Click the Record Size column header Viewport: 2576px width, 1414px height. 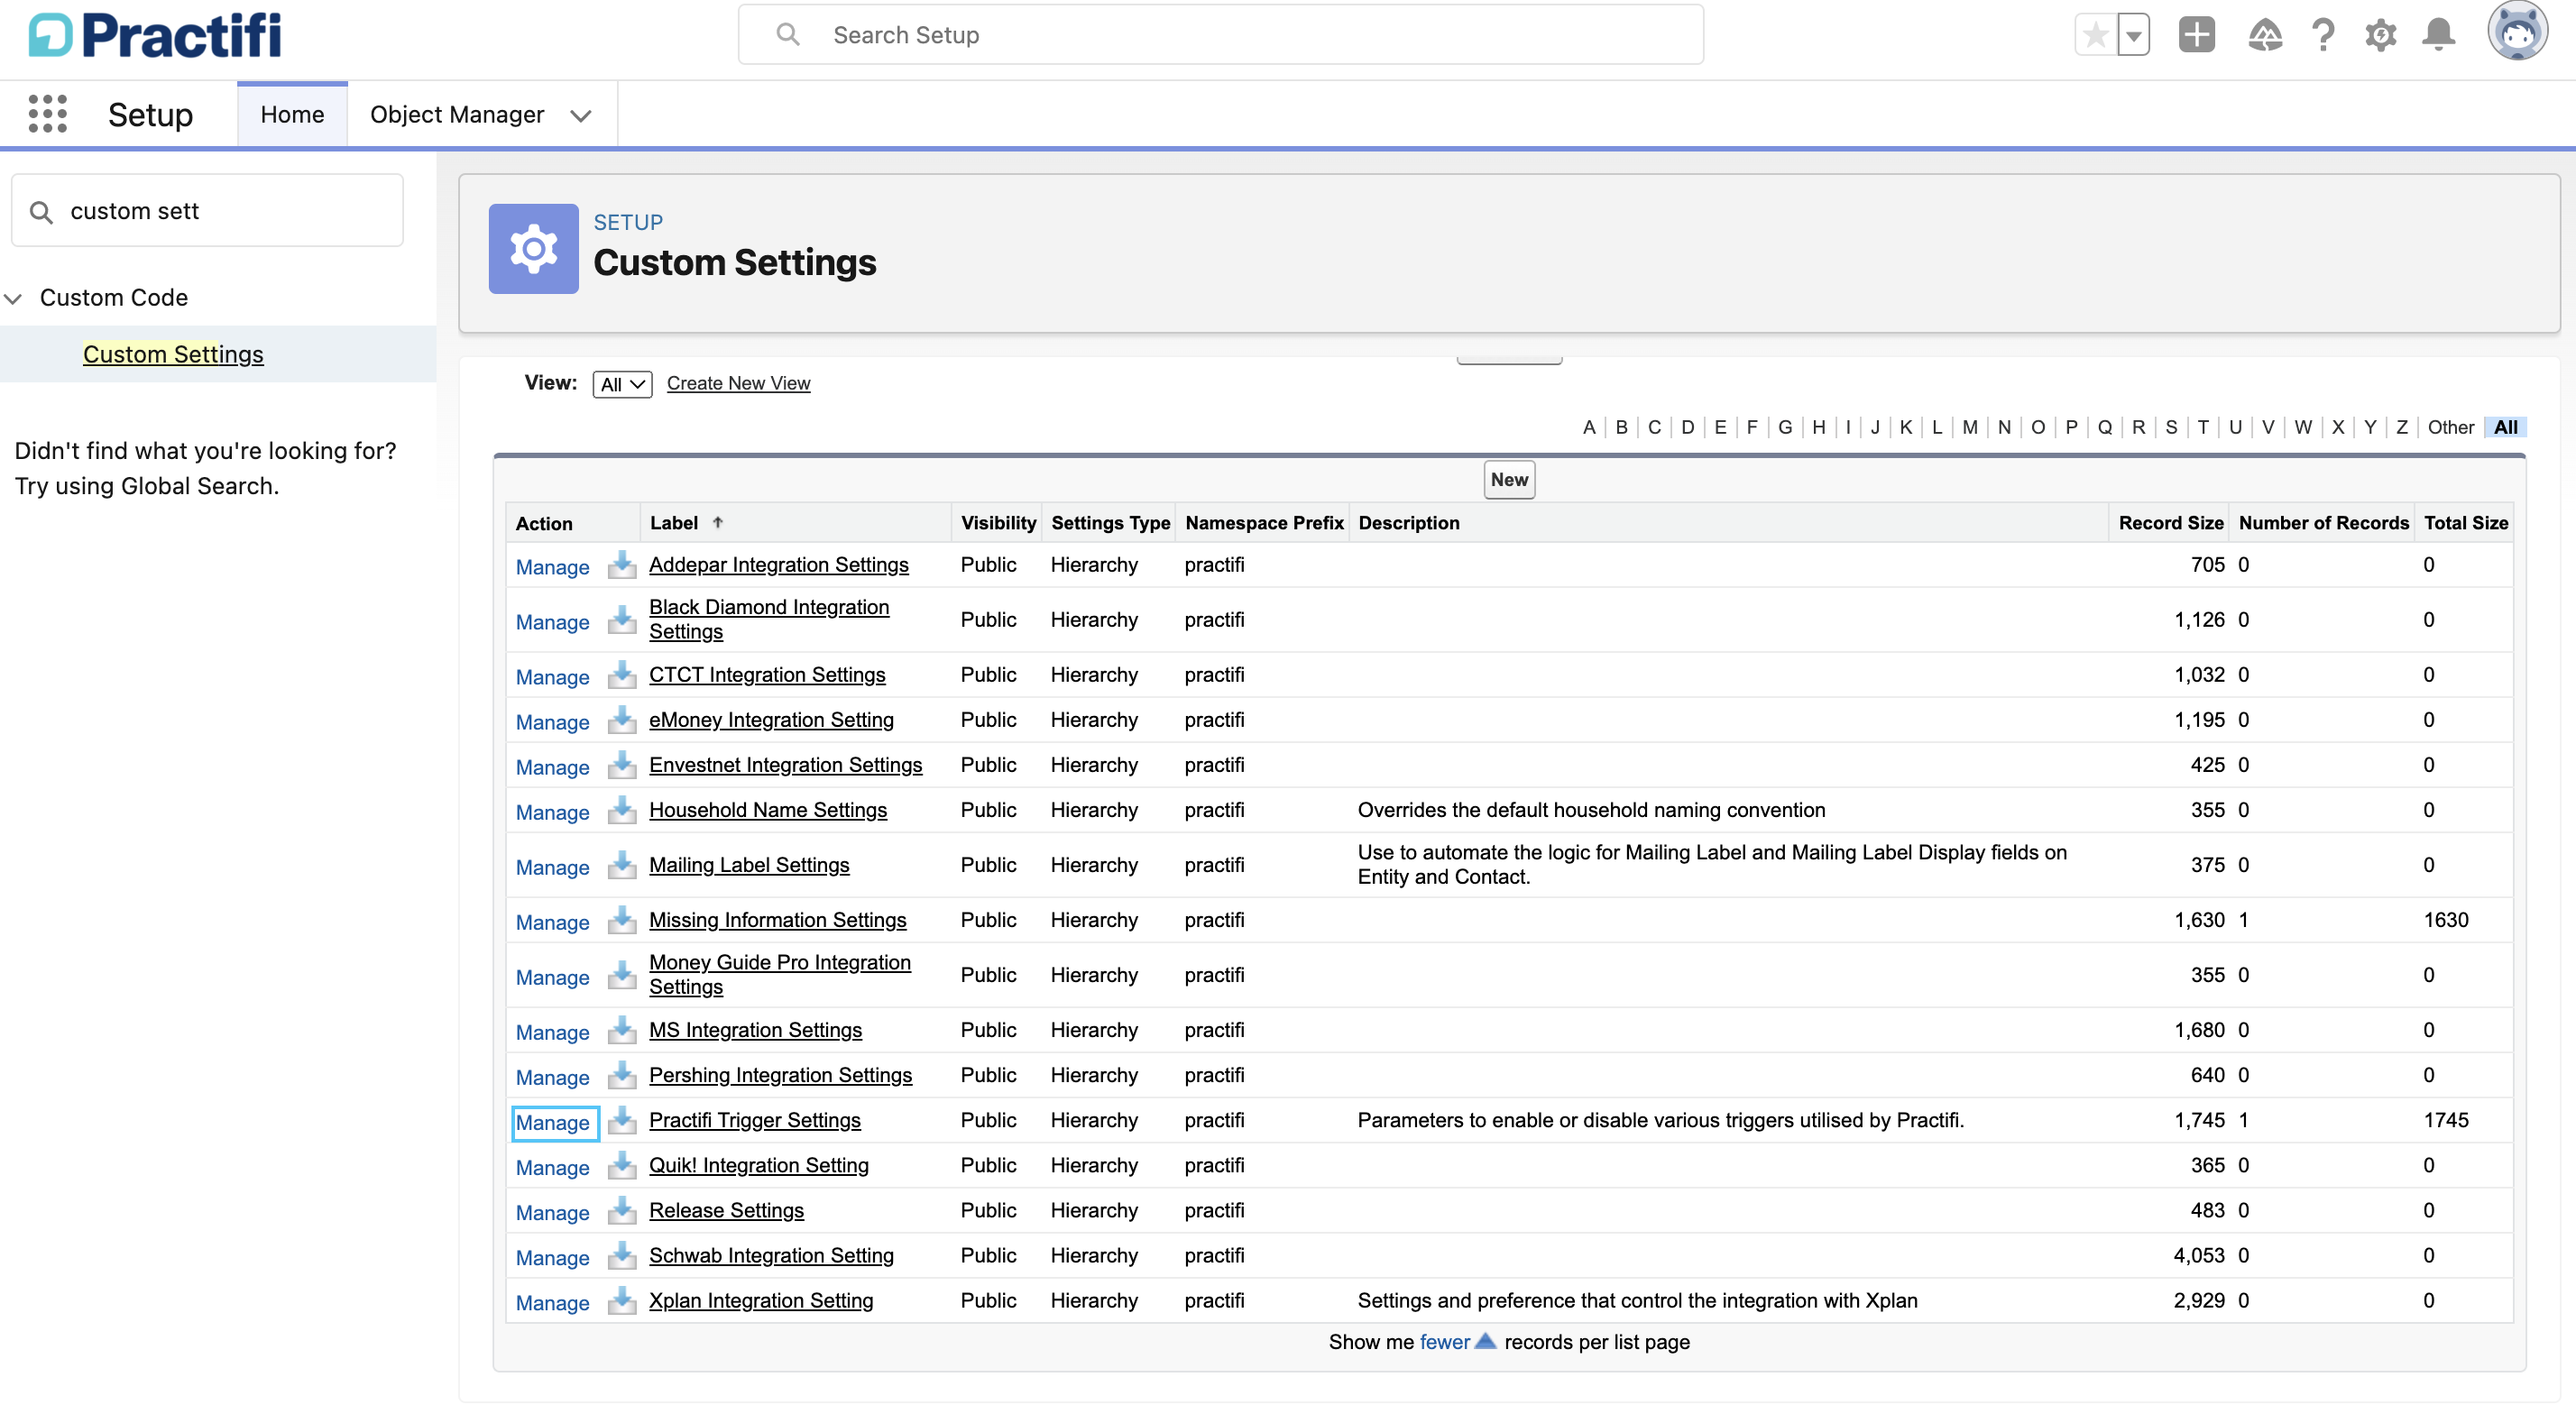click(2170, 523)
